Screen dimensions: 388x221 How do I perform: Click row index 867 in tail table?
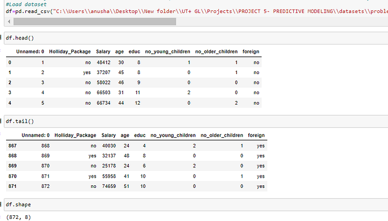point(12,146)
